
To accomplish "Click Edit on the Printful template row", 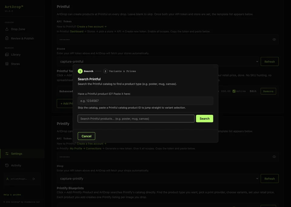I will coord(253,91).
